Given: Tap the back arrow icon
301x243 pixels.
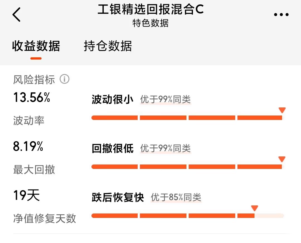Looking at the screenshot, I should click(16, 14).
